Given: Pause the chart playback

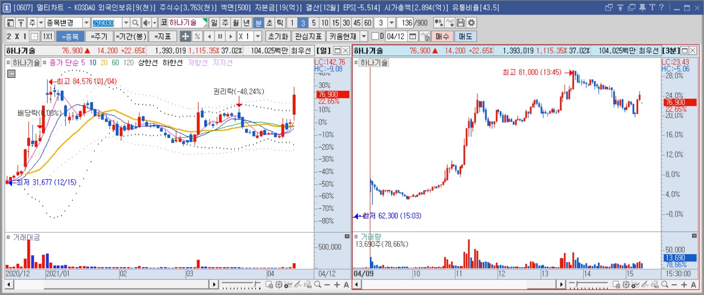Looking at the screenshot, I should (220, 36).
